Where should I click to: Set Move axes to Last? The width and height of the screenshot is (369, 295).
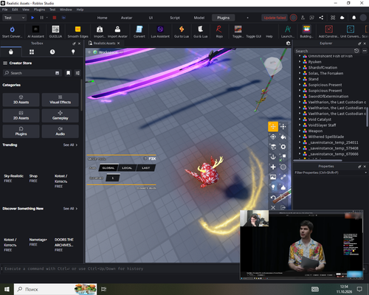(145, 168)
